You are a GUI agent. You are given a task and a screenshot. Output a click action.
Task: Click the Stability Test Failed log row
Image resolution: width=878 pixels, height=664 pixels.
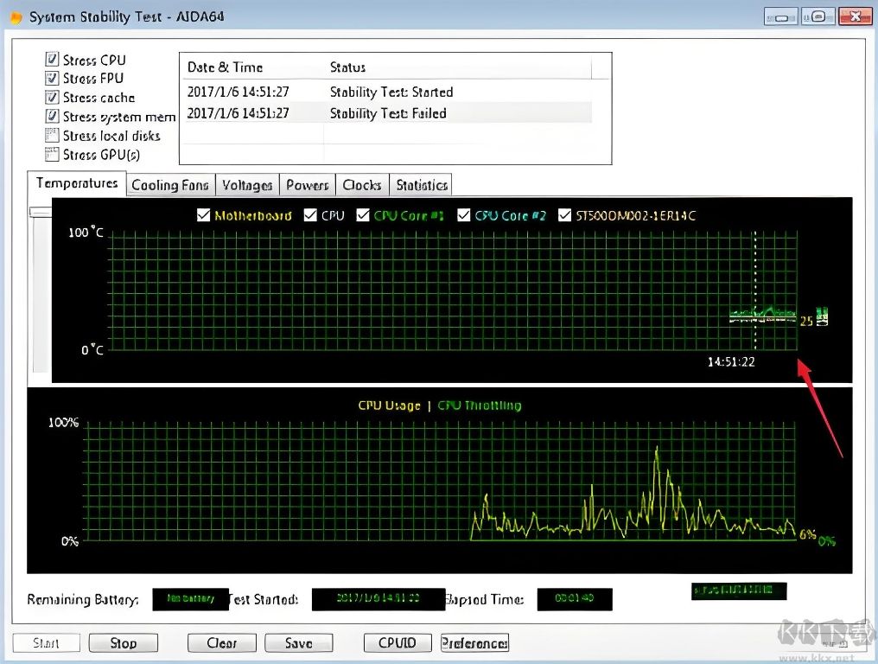(387, 113)
